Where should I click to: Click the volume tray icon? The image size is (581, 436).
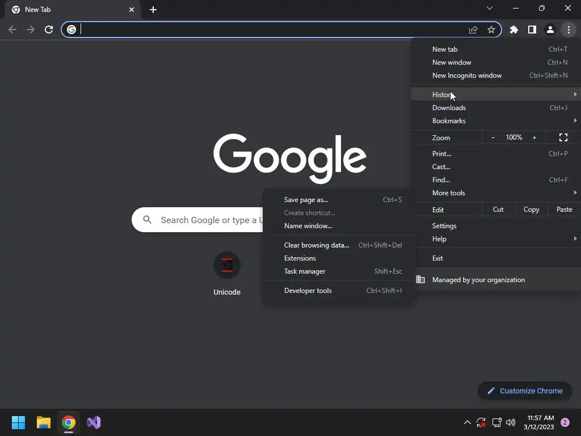tap(511, 422)
